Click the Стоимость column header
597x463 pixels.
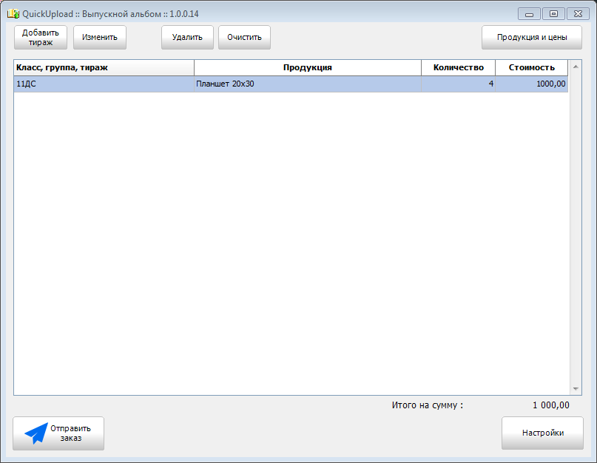click(x=531, y=67)
